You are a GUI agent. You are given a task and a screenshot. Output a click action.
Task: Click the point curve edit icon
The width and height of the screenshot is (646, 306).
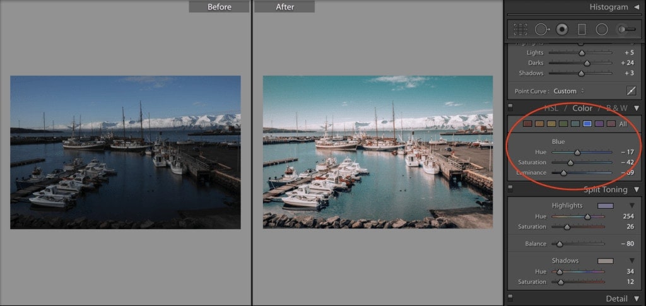tap(630, 91)
